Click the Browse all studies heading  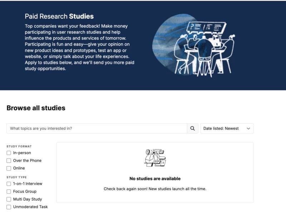[36, 108]
